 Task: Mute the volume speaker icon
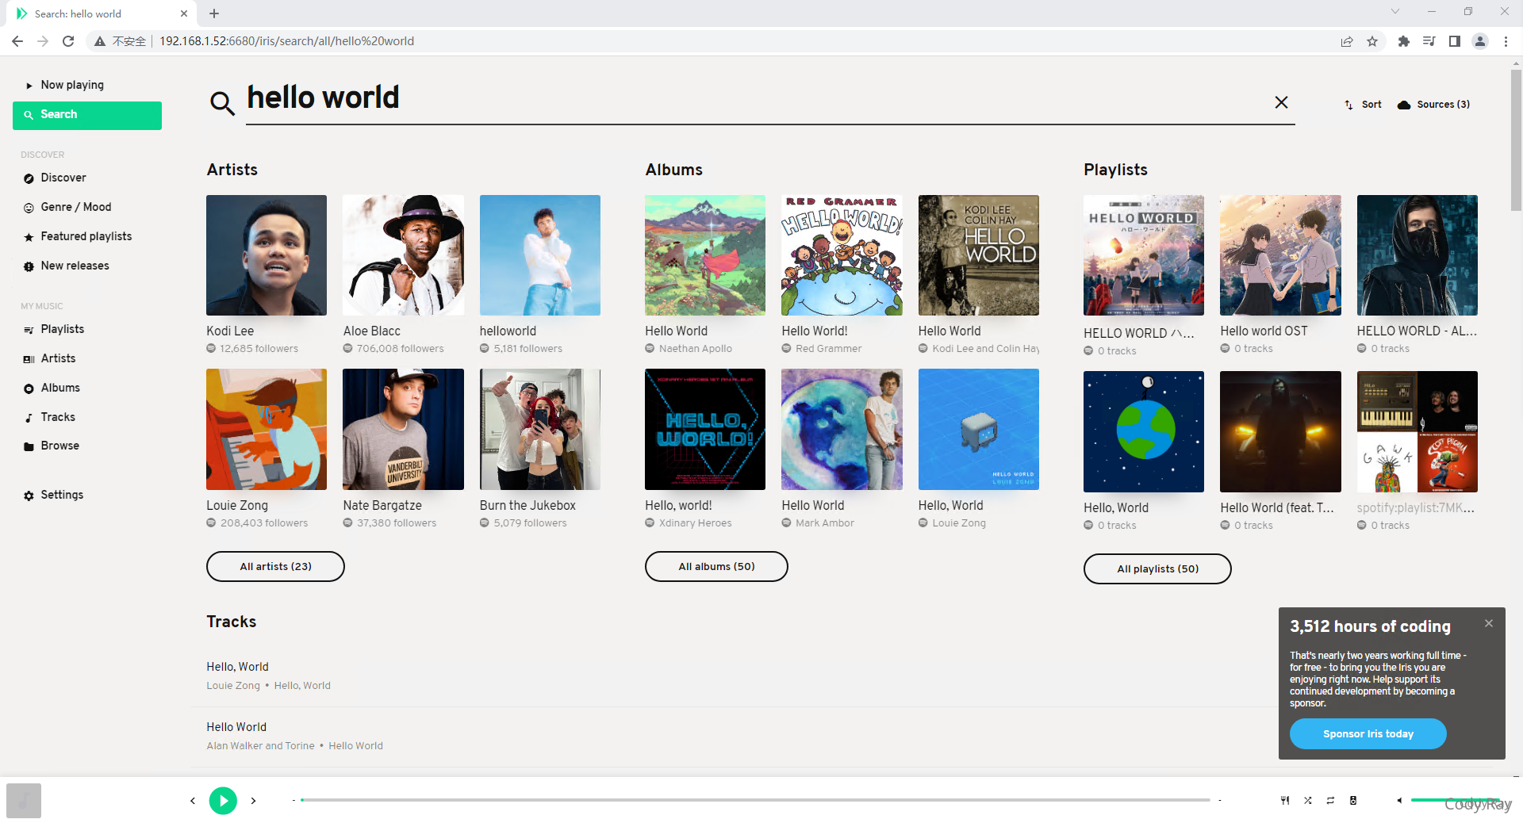click(x=1399, y=801)
